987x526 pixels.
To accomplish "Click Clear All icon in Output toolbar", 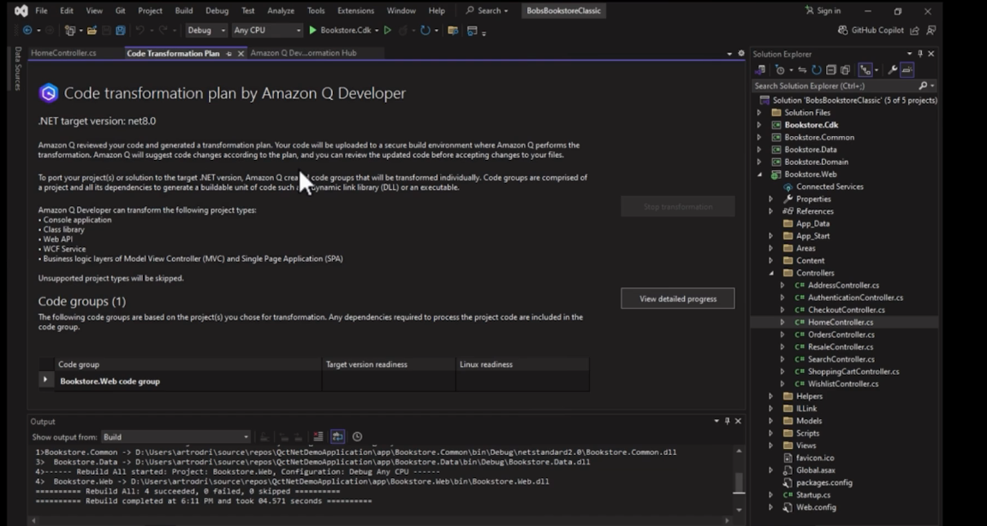I will [x=318, y=437].
